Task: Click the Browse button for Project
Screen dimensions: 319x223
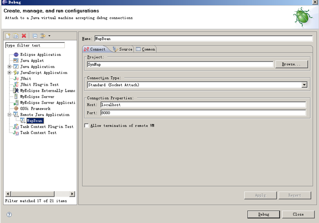Action: coord(292,64)
